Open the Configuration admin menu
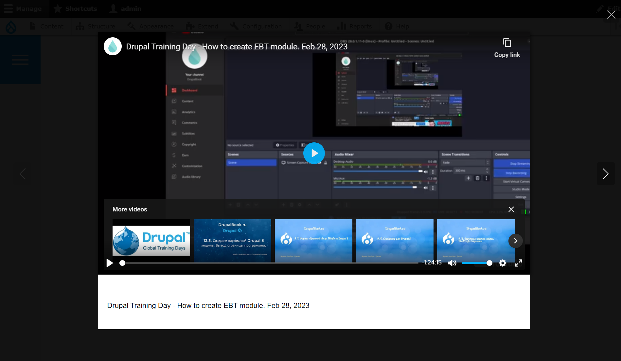Image resolution: width=621 pixels, height=361 pixels. click(256, 26)
